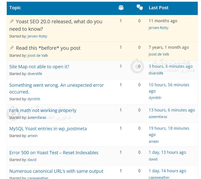Click the voices (participants) icon in header
This screenshot has height=179, width=201.
pos(121,8)
